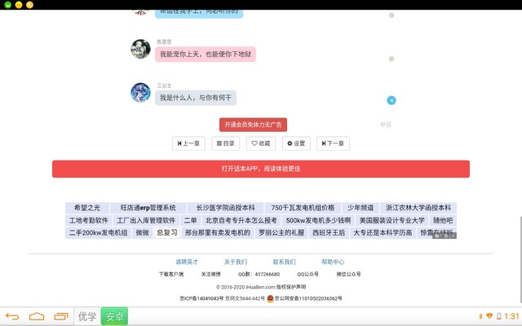
Task: Click the 举报 report link
Action: click(x=386, y=125)
